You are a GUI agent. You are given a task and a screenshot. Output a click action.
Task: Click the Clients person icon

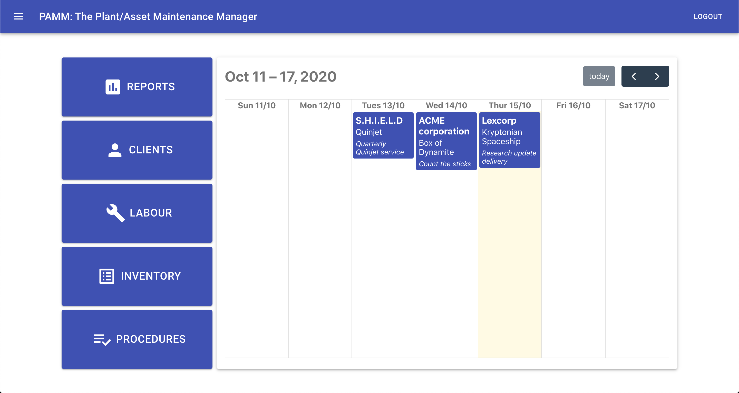click(x=115, y=150)
